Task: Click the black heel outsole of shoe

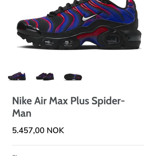Action: coord(134,42)
